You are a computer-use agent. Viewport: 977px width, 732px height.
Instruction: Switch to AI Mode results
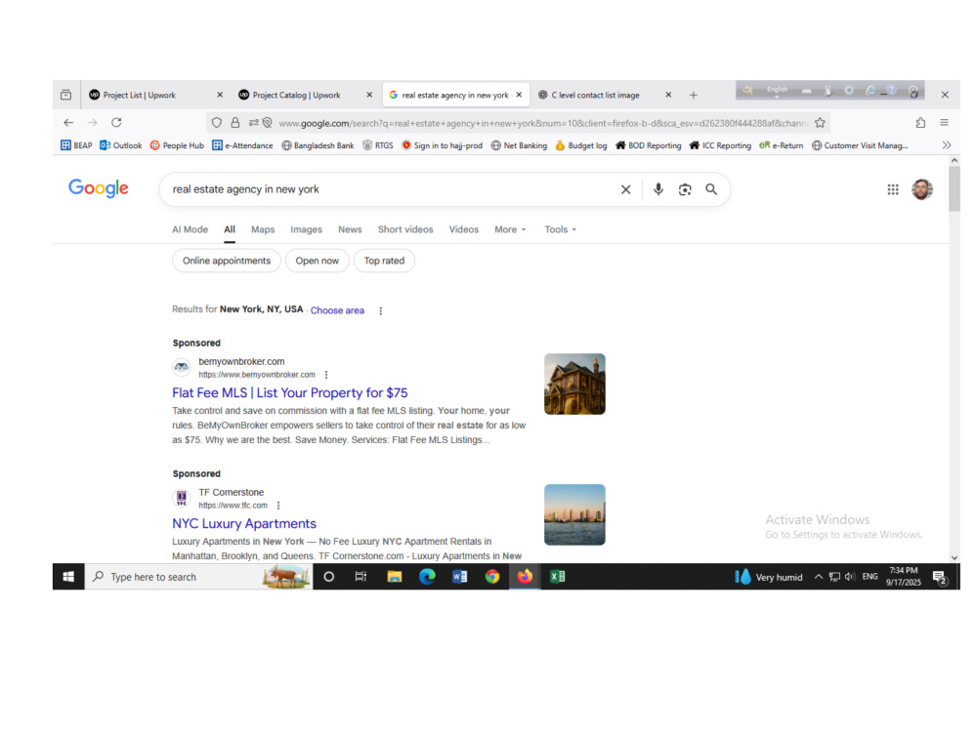click(191, 229)
